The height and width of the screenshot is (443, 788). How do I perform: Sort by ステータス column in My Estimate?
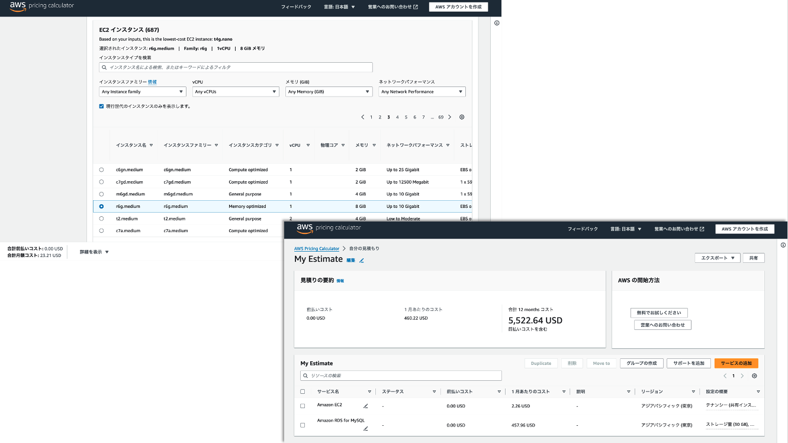tap(434, 391)
